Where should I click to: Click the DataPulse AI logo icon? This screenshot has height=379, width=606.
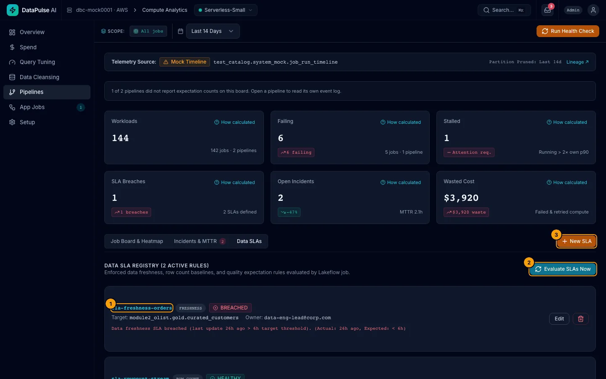click(13, 10)
